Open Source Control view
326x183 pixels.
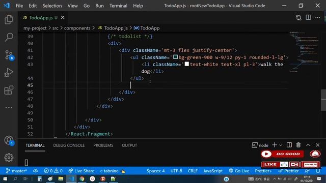9,55
